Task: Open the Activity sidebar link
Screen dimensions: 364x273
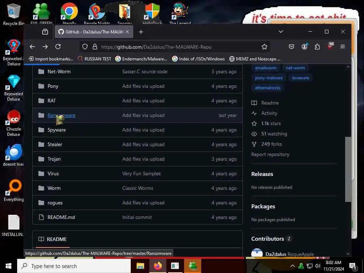Action: coord(264,113)
